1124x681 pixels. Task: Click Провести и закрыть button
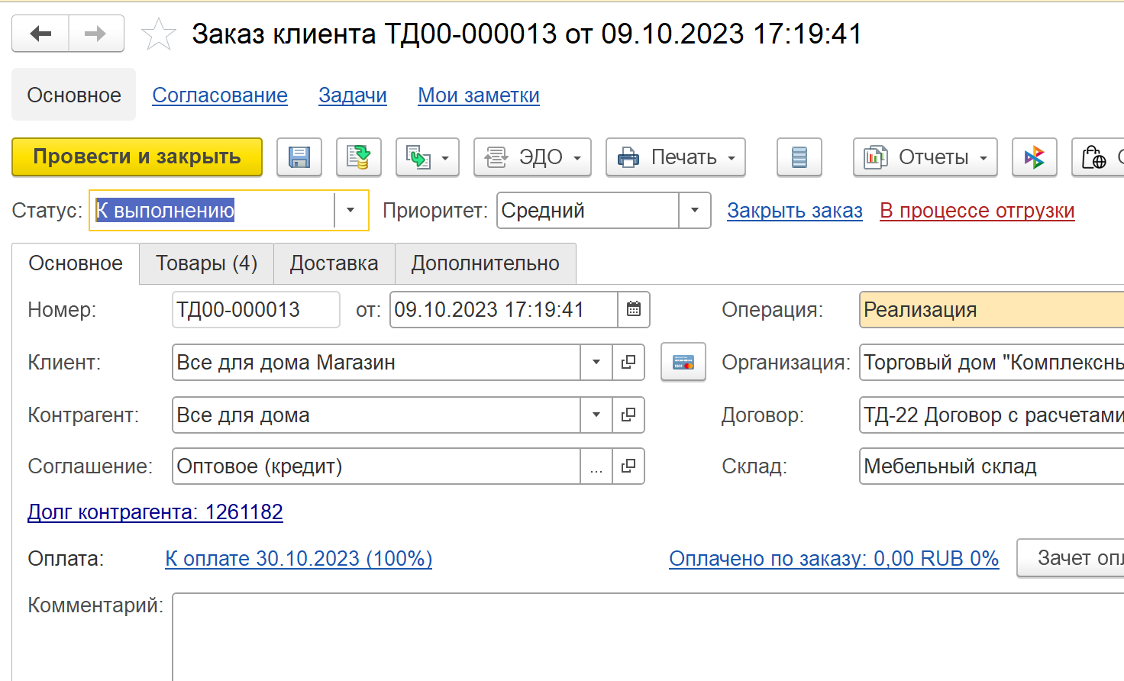137,157
